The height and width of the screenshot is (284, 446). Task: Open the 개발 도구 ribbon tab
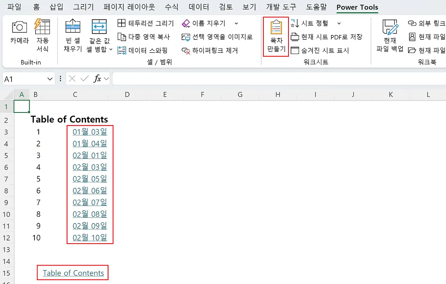click(281, 7)
